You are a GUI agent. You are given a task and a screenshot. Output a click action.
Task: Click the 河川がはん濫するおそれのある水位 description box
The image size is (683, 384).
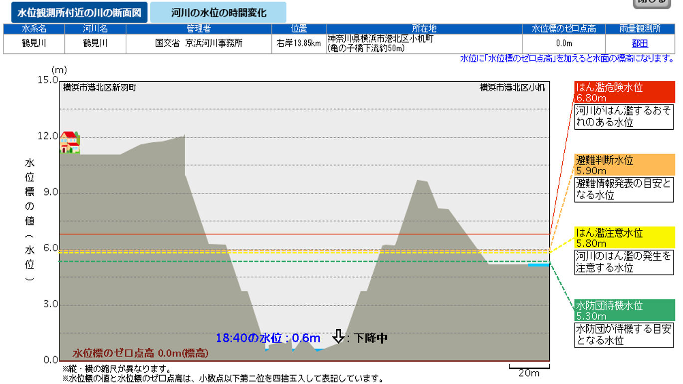[x=624, y=117]
